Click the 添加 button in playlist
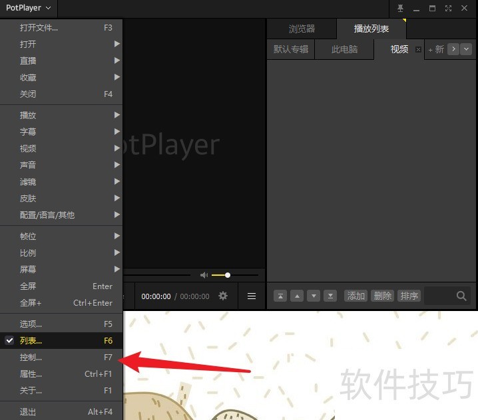The image size is (478, 420). point(356,296)
